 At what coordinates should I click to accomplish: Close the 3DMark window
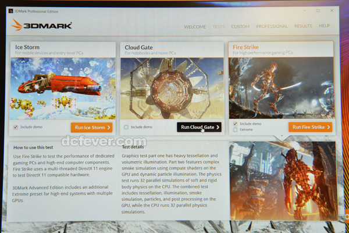332,10
